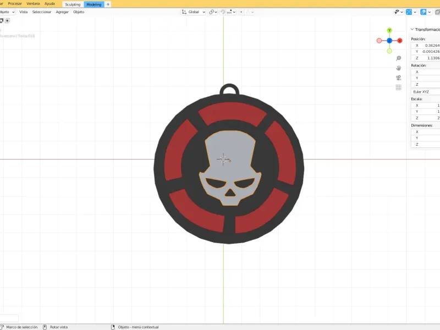Select the Modeling workspace tab

pyautogui.click(x=94, y=4)
